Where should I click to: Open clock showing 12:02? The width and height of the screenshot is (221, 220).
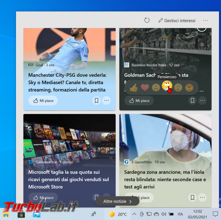pyautogui.click(x=198, y=214)
